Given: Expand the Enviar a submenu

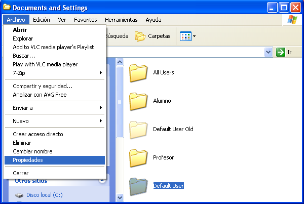Looking at the screenshot, I should (x=55, y=108).
